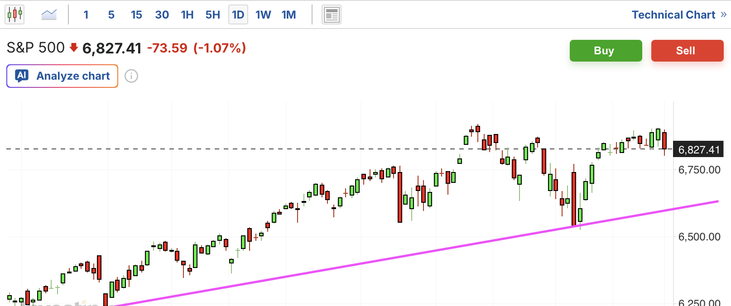
Task: Click the red down-arrow price indicator
Action: [74, 47]
